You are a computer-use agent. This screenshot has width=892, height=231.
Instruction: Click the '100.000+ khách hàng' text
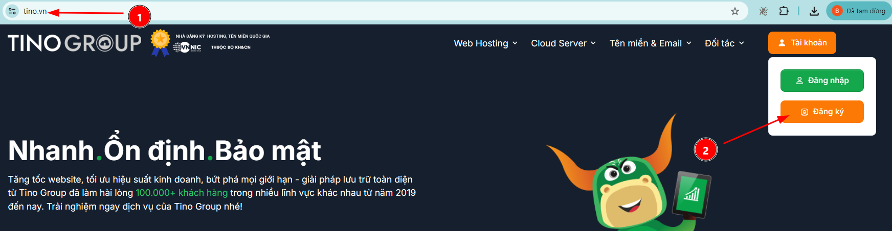tap(182, 193)
